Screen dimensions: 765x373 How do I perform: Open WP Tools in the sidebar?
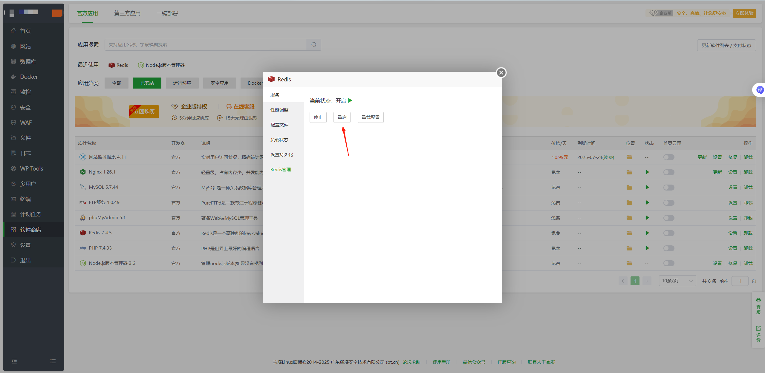point(33,168)
